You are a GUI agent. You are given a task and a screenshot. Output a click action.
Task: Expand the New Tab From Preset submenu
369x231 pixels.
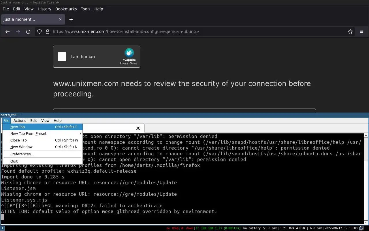point(42,133)
